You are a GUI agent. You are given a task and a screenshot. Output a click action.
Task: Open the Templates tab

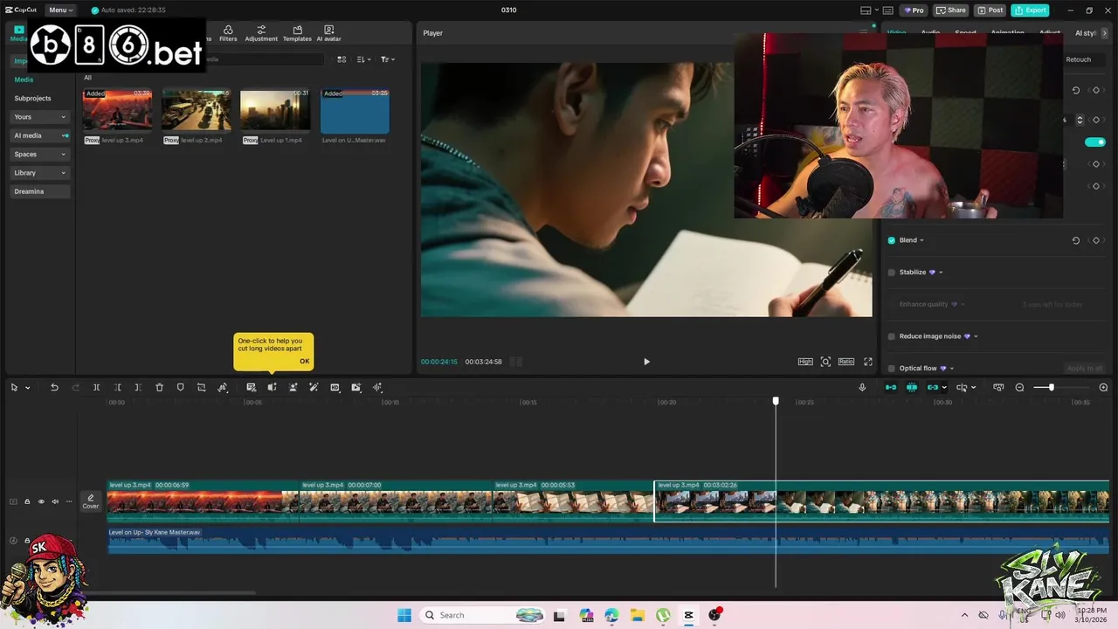pos(297,33)
